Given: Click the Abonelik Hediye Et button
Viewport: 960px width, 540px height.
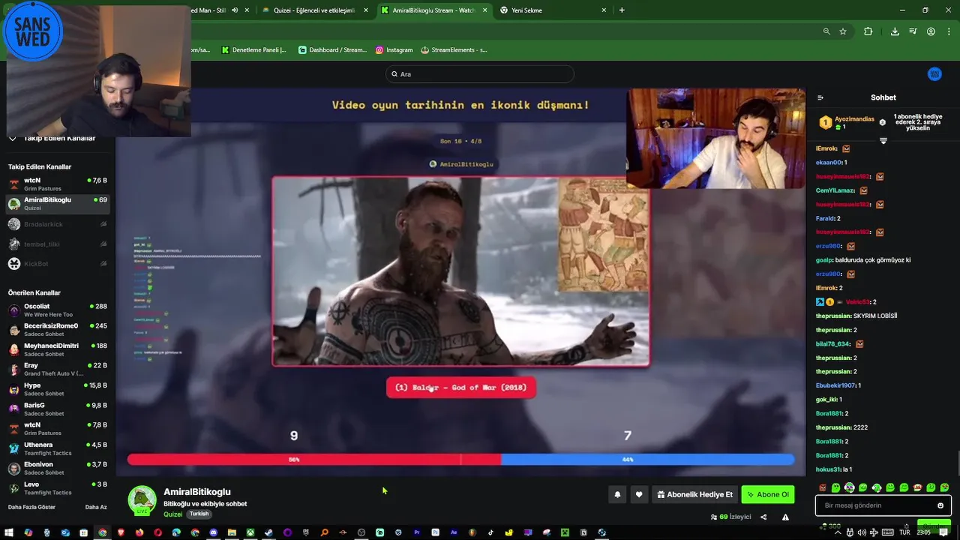Looking at the screenshot, I should 694,494.
